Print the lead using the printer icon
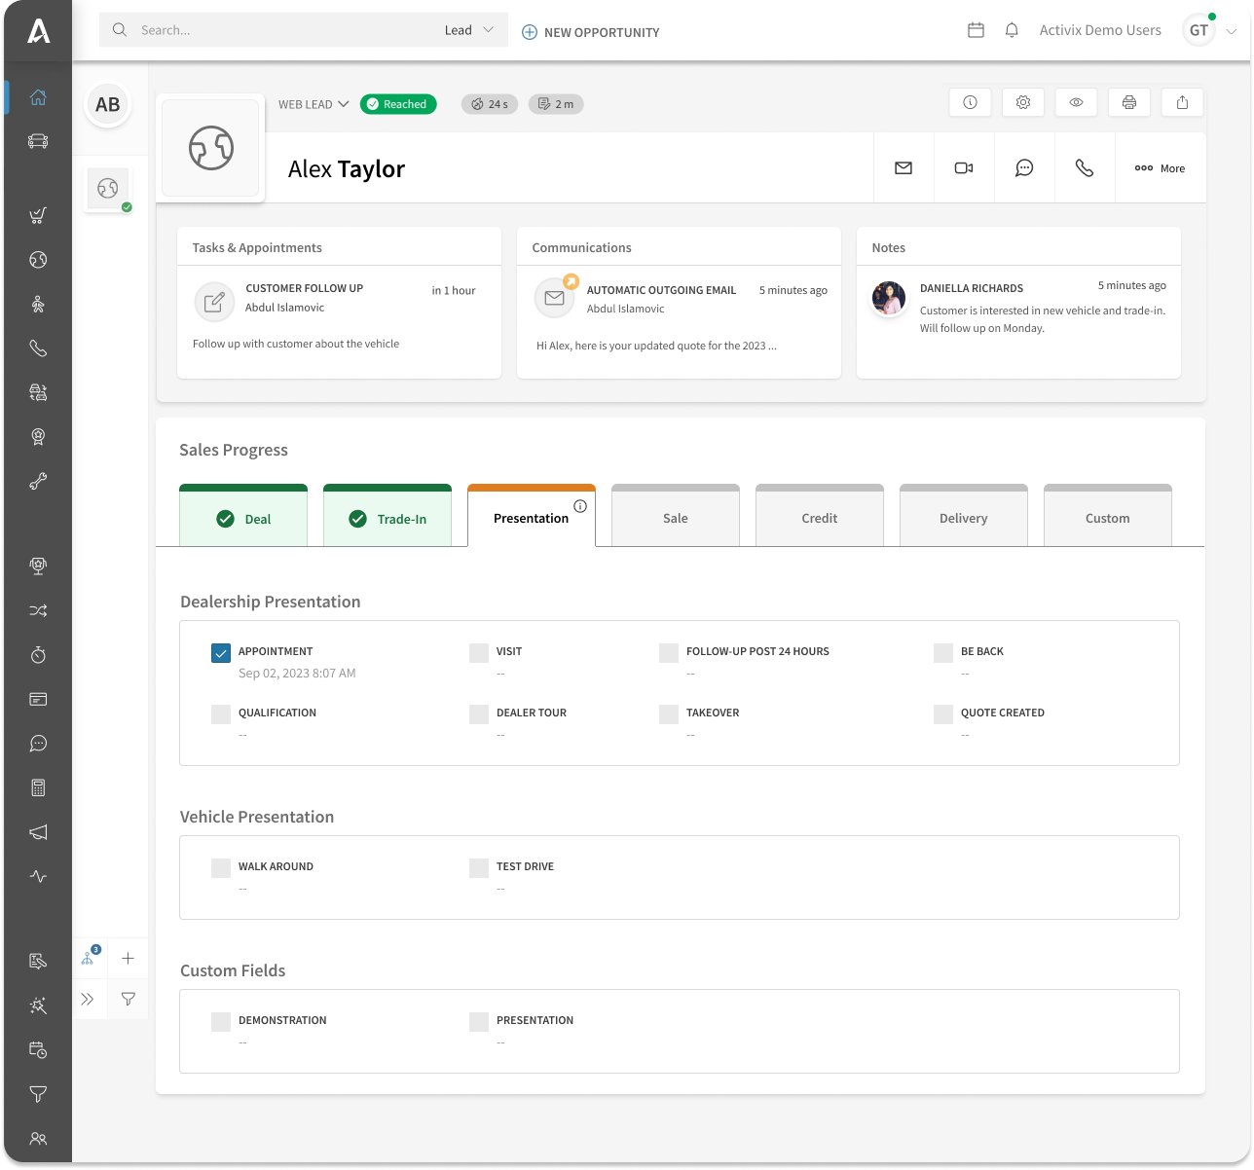 1128,102
